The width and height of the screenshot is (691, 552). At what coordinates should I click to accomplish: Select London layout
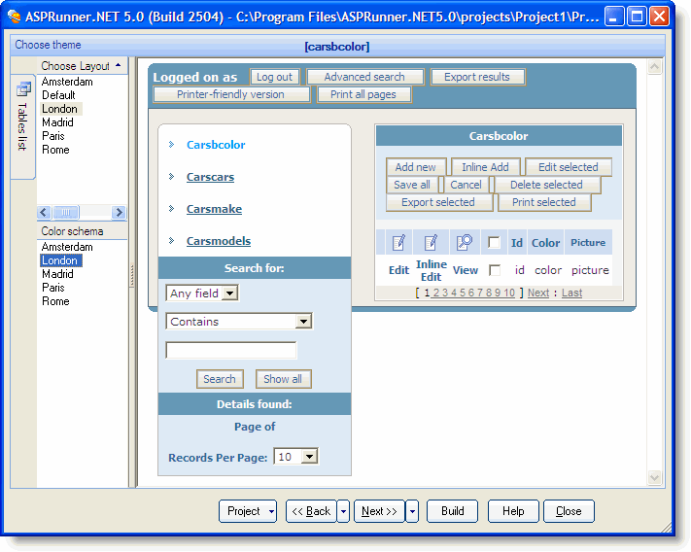click(x=59, y=109)
